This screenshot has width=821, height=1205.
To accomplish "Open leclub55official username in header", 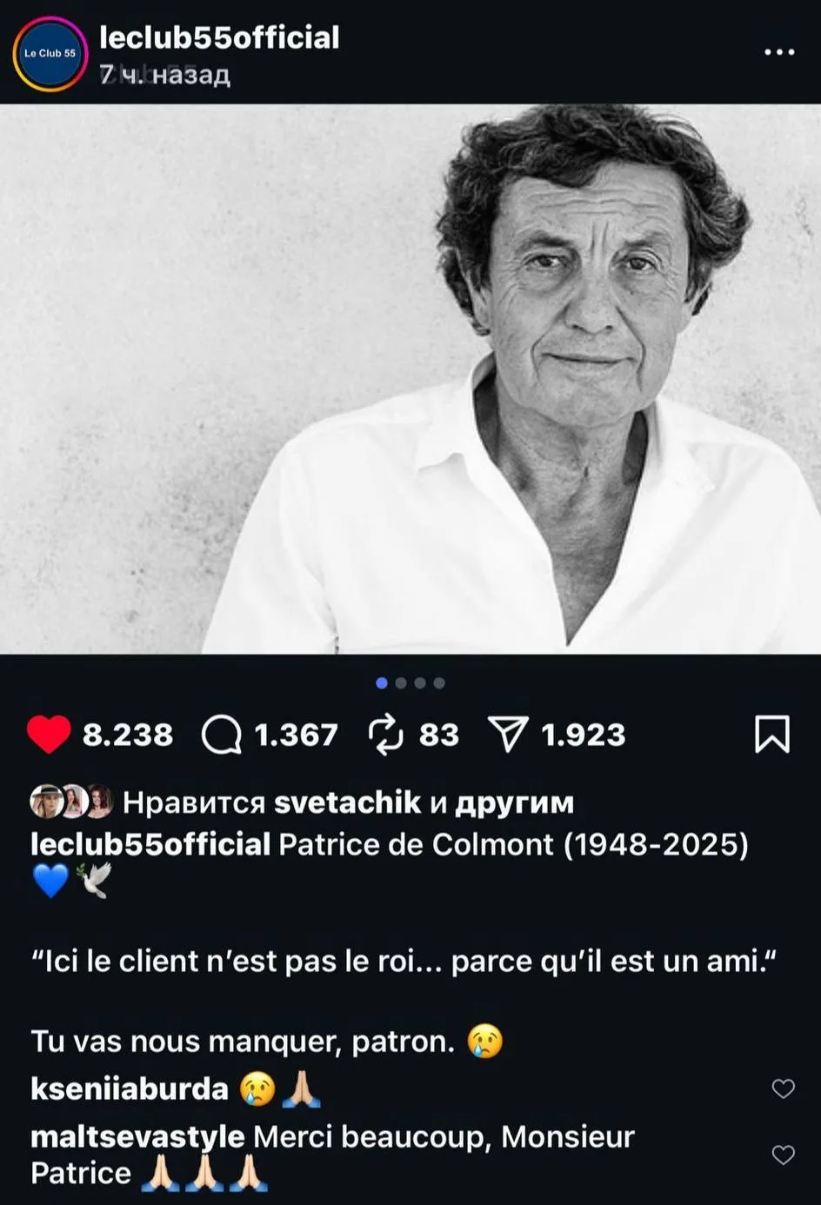I will click(x=219, y=37).
